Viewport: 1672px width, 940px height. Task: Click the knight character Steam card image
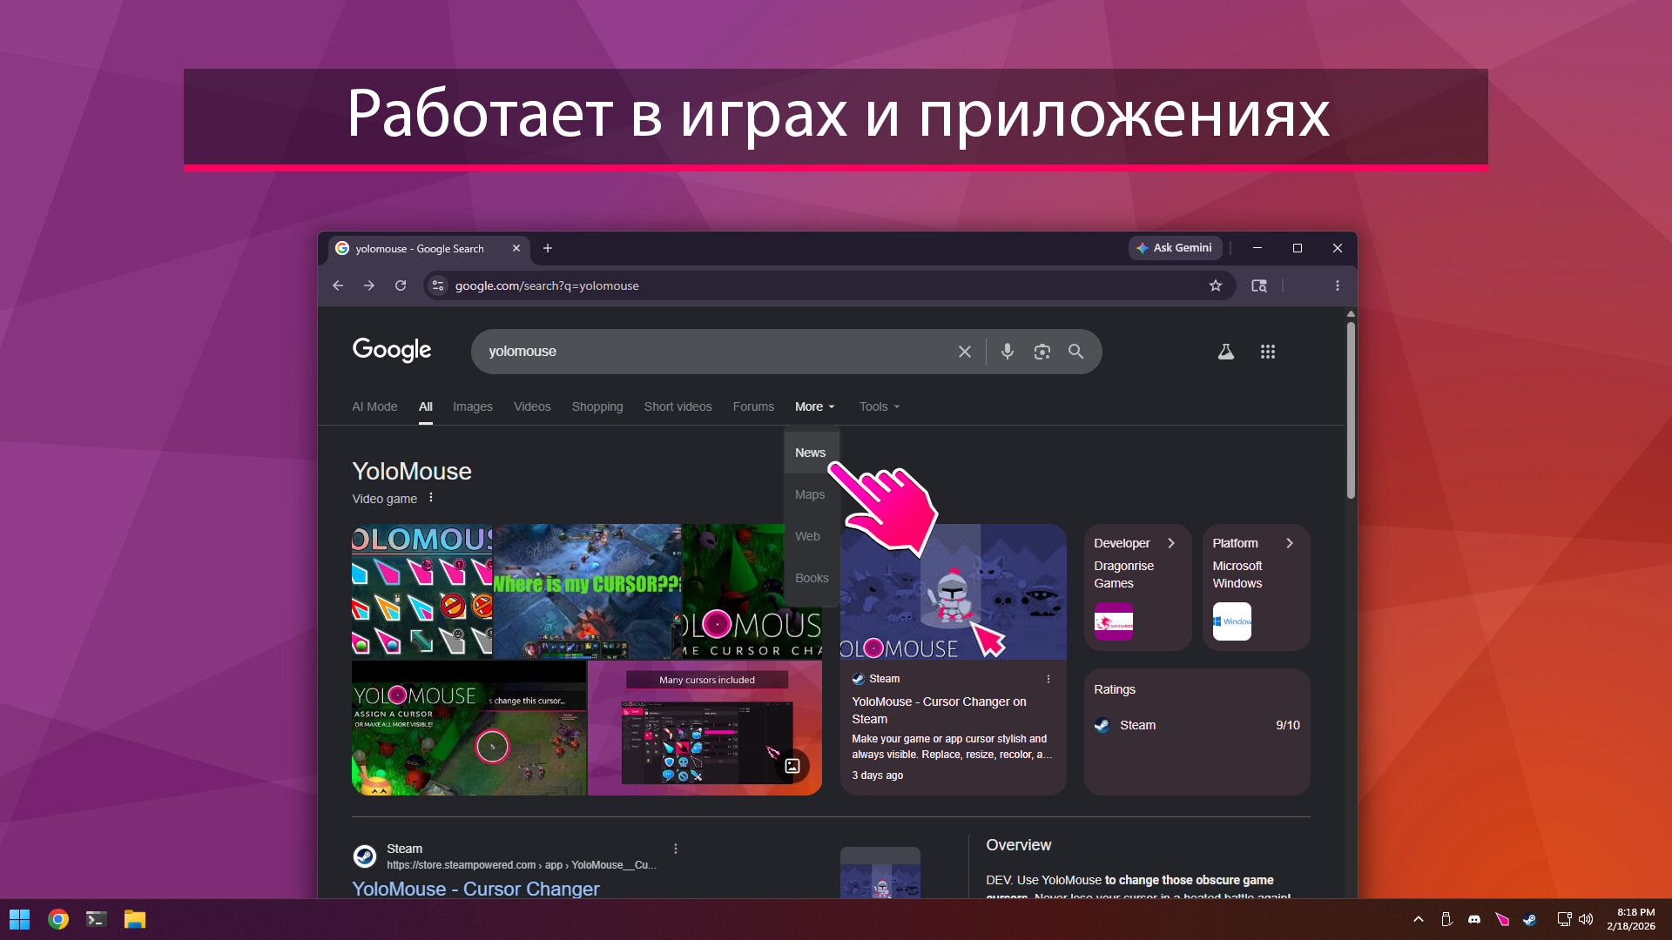coord(953,592)
